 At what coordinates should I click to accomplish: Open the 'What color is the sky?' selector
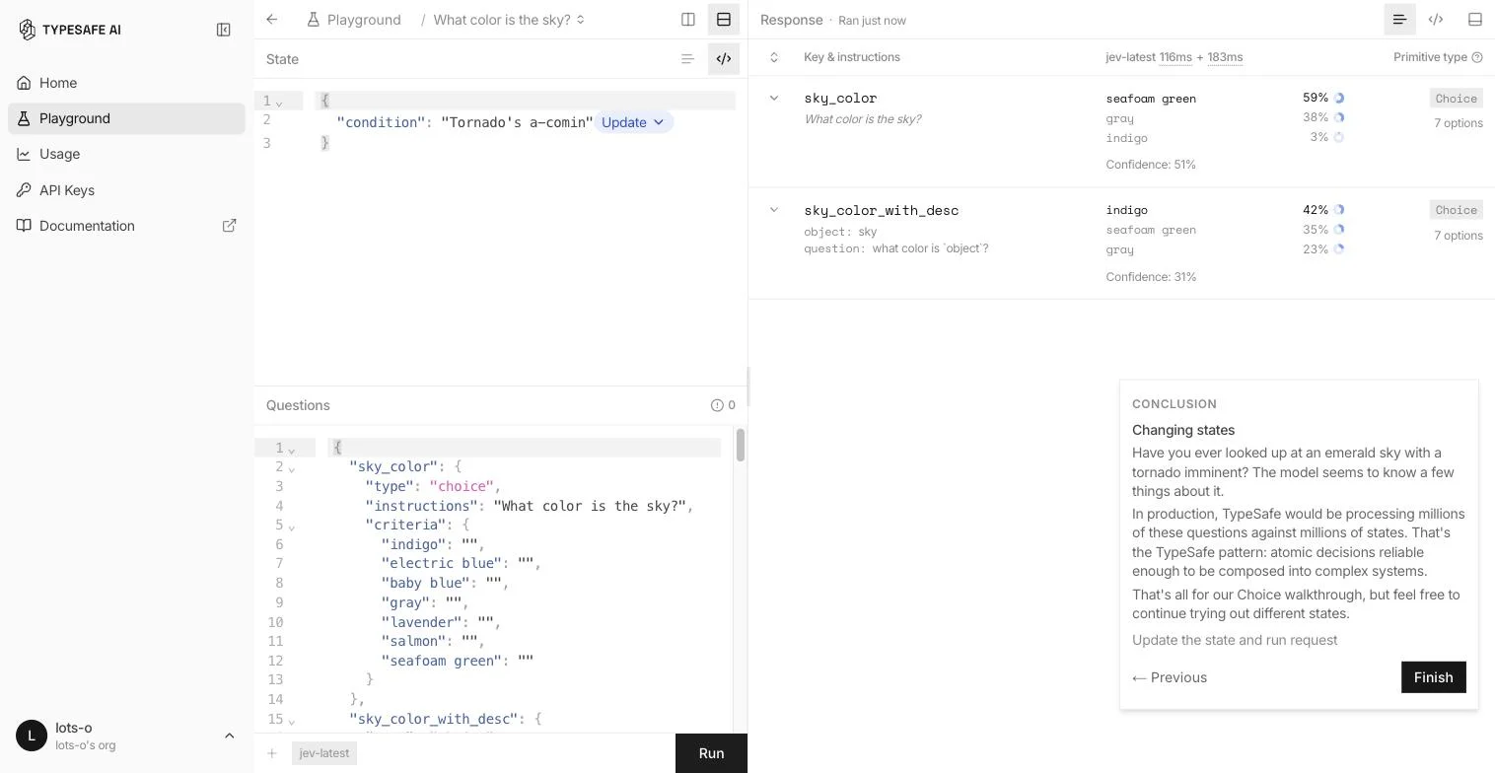509,19
